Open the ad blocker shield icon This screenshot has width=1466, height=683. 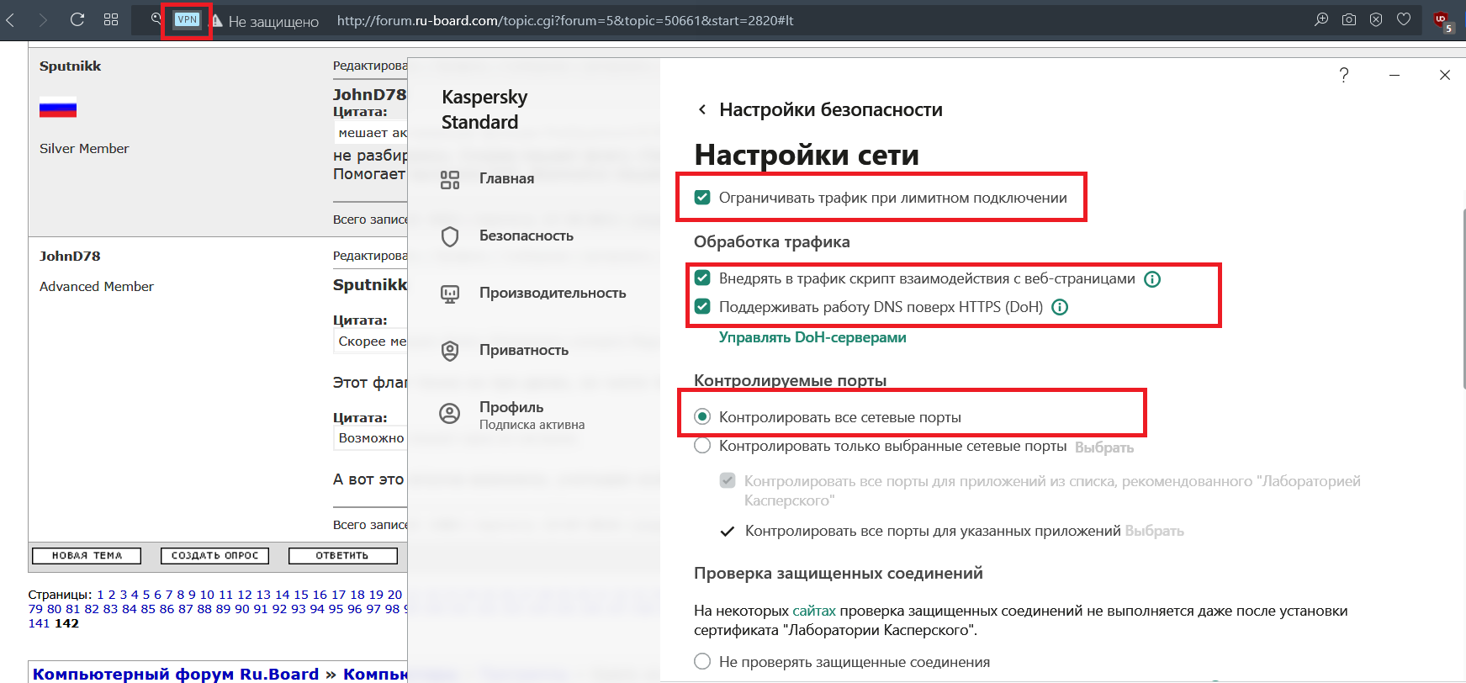(1376, 19)
